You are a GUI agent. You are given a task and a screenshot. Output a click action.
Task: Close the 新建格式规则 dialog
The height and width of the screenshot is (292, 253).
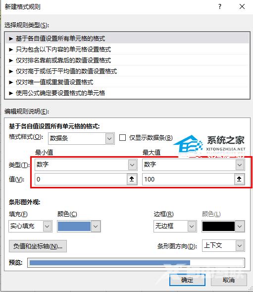coord(242,7)
